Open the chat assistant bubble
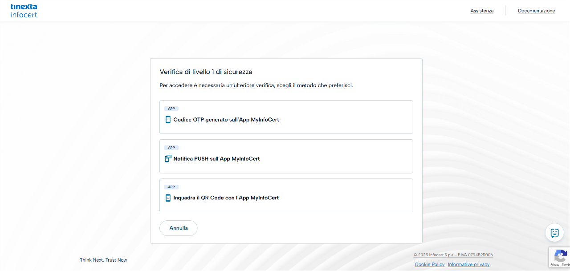Image resolution: width=570 pixels, height=271 pixels. (x=554, y=232)
